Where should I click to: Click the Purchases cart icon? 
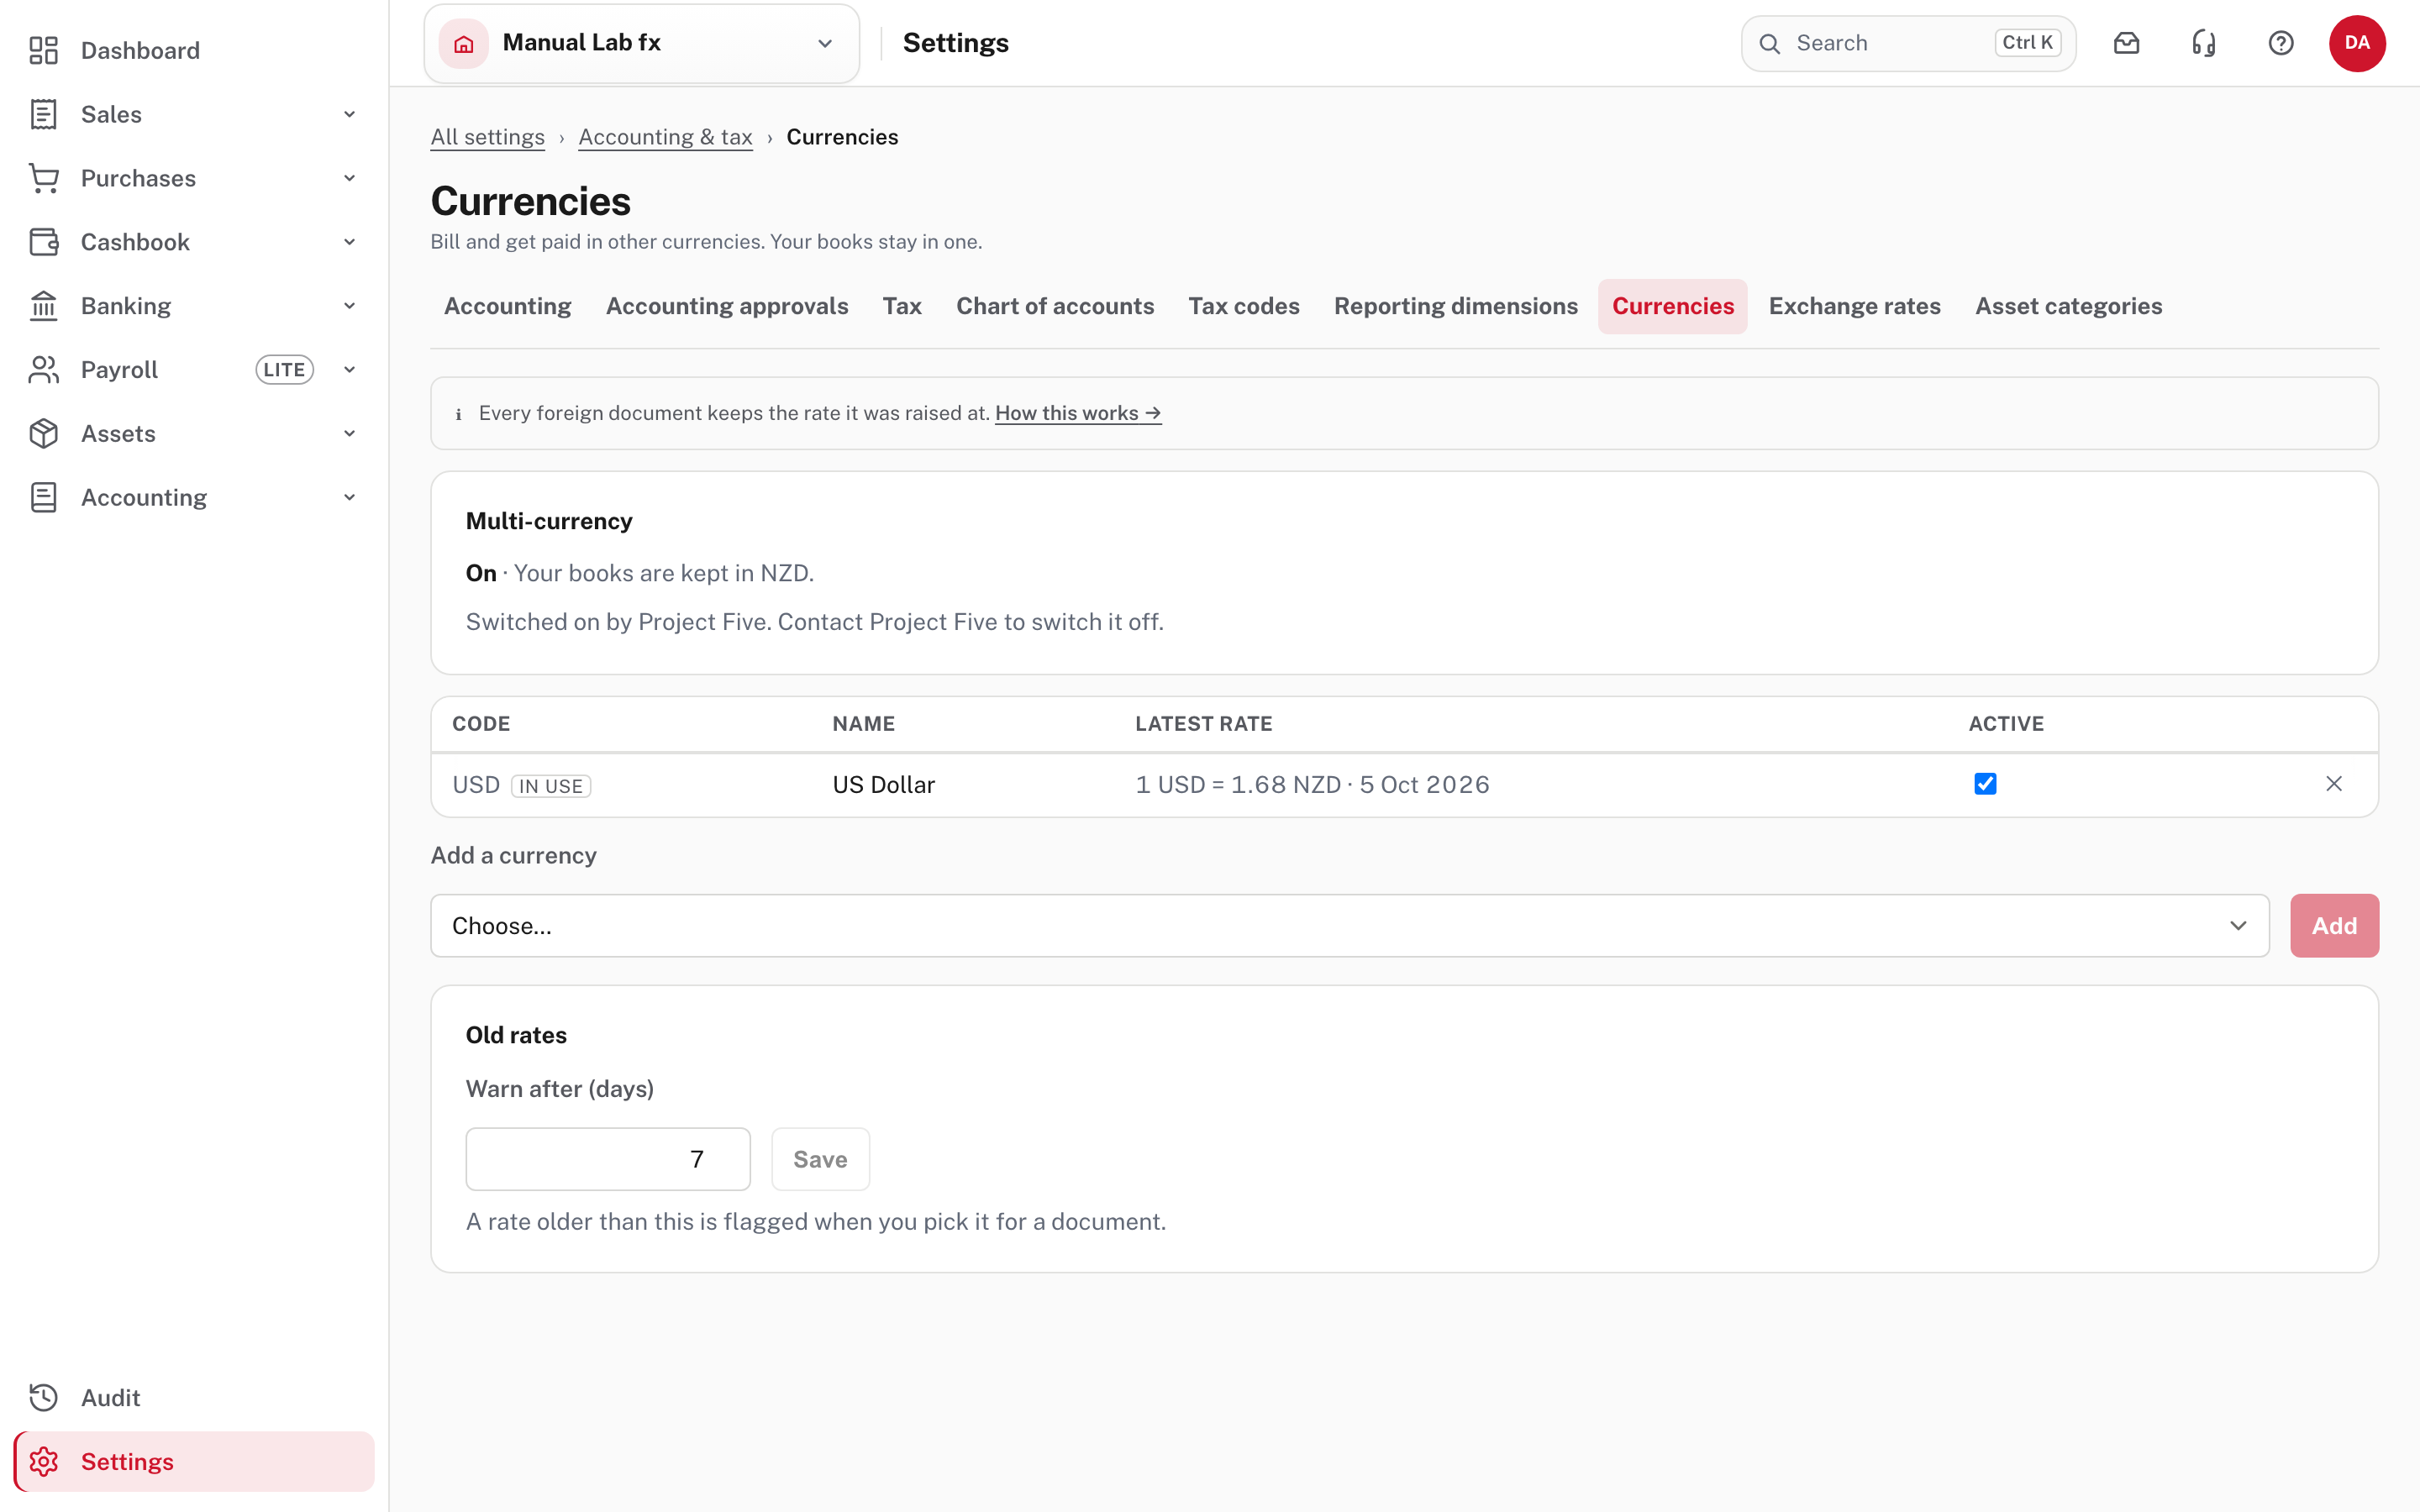tap(43, 178)
